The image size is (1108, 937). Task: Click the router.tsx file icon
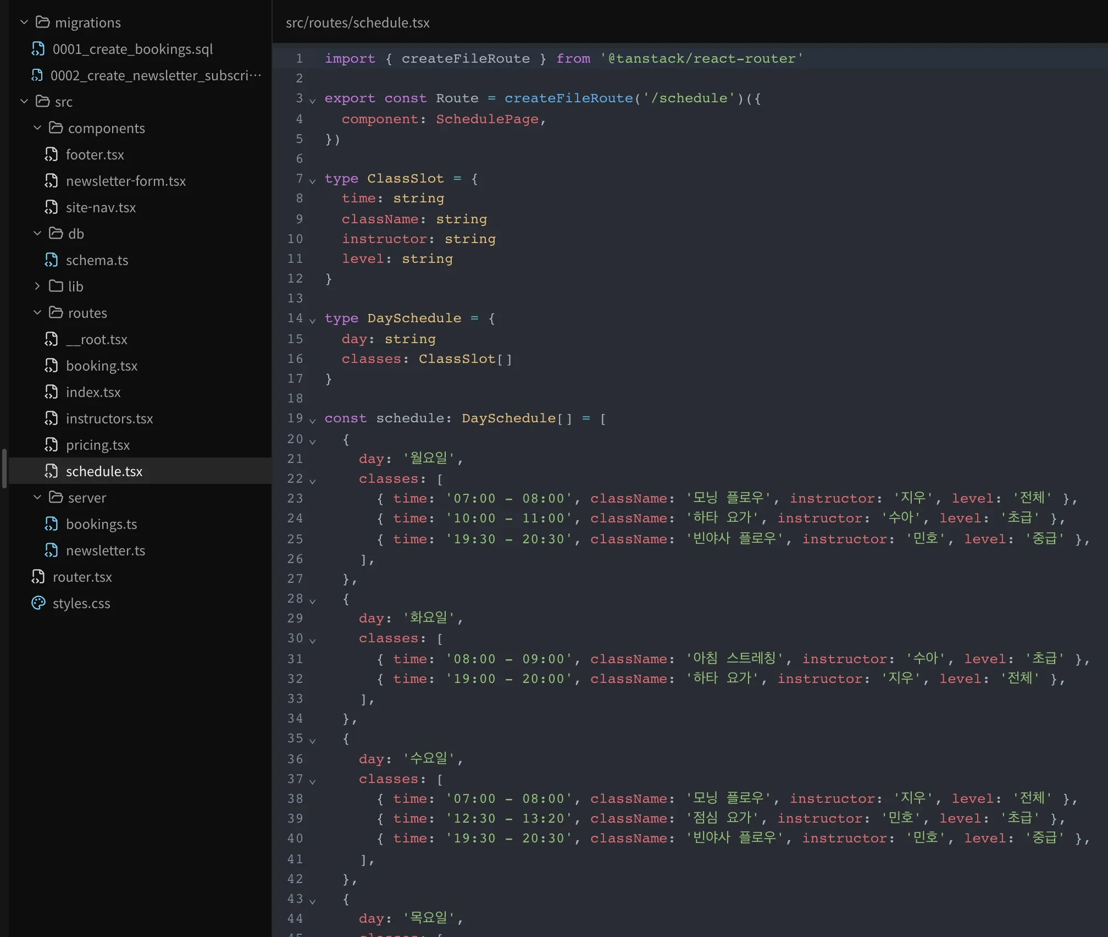point(38,577)
